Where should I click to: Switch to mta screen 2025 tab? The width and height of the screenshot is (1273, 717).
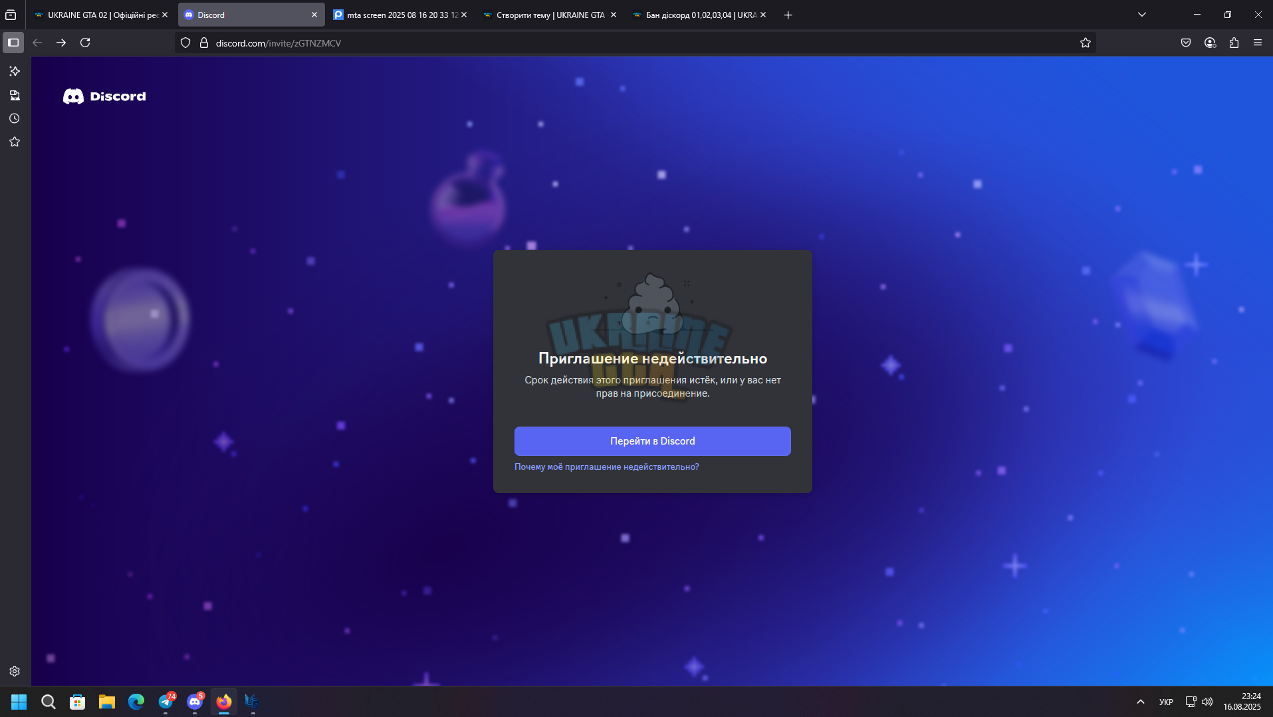tap(400, 15)
